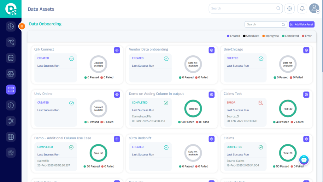Click the notification bell icon

pos(302,9)
